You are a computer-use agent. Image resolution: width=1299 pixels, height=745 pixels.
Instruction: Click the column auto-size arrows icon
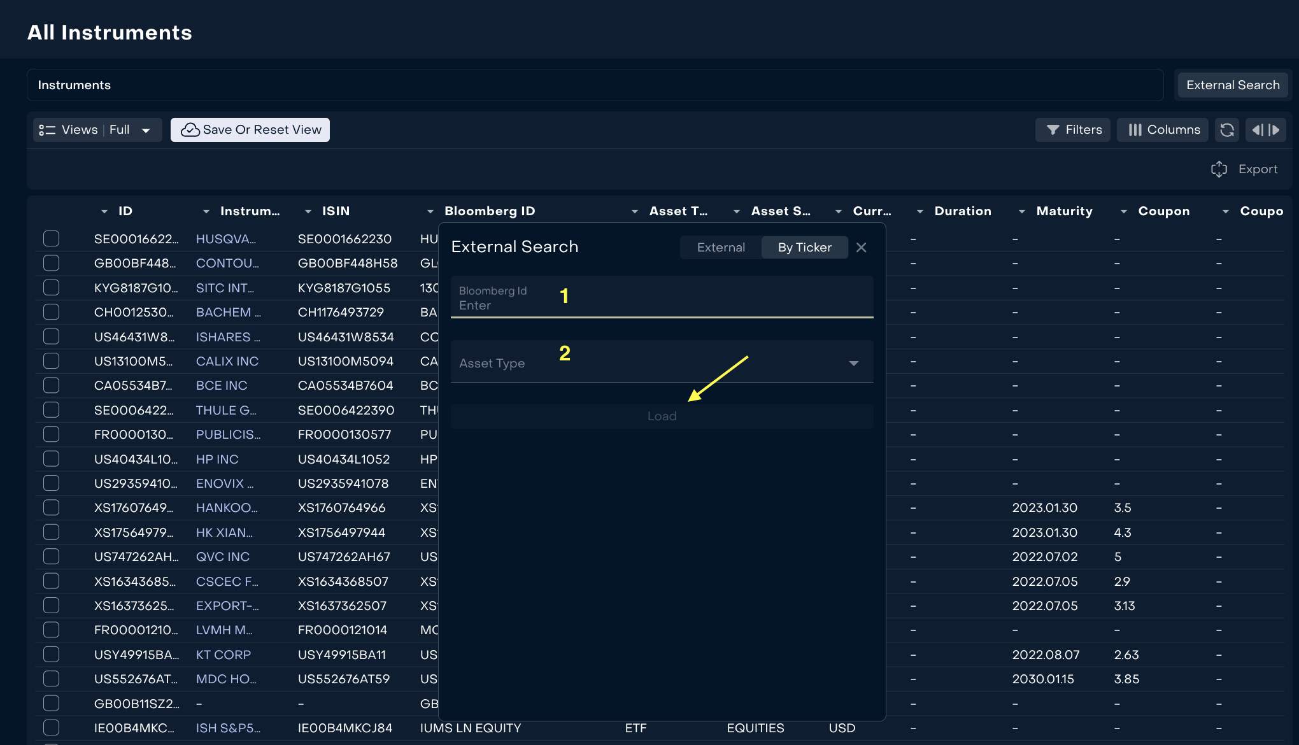[1265, 130]
